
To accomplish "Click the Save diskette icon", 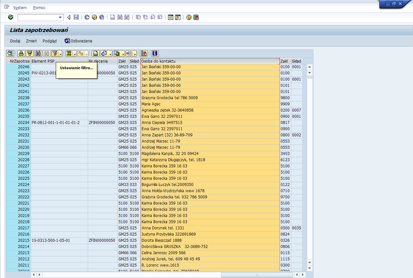I will 76,17.
